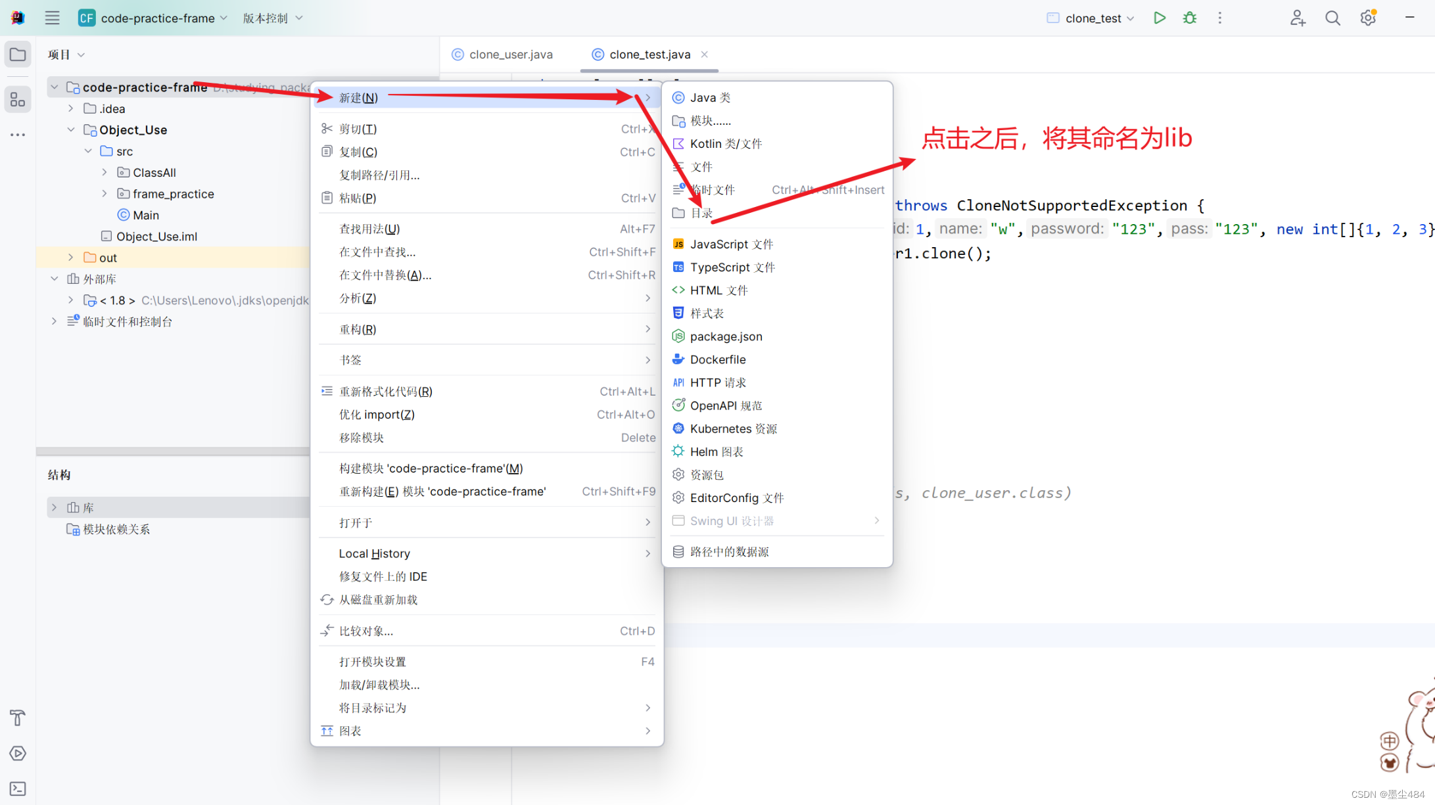This screenshot has height=805, width=1435.
Task: Switch to the clone_user.java tab
Action: point(510,55)
